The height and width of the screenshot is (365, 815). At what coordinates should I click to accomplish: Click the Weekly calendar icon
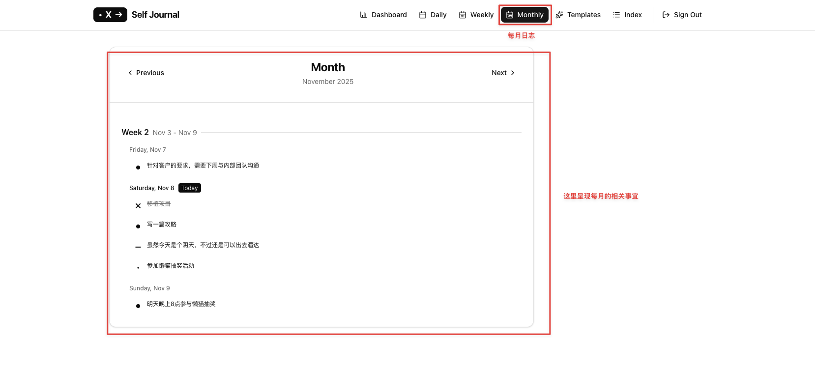pyautogui.click(x=463, y=15)
